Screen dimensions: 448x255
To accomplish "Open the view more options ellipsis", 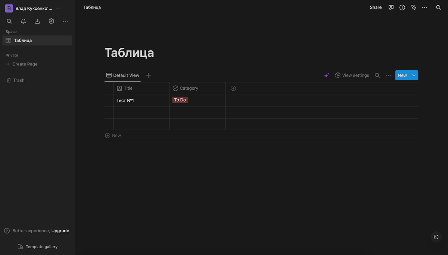I will 389,75.
